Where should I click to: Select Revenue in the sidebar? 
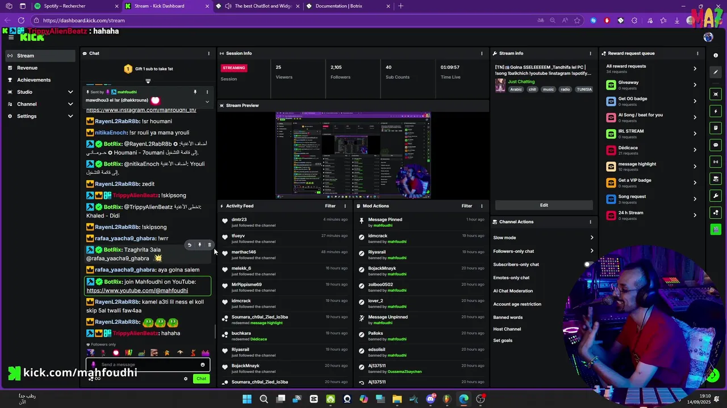(40, 68)
